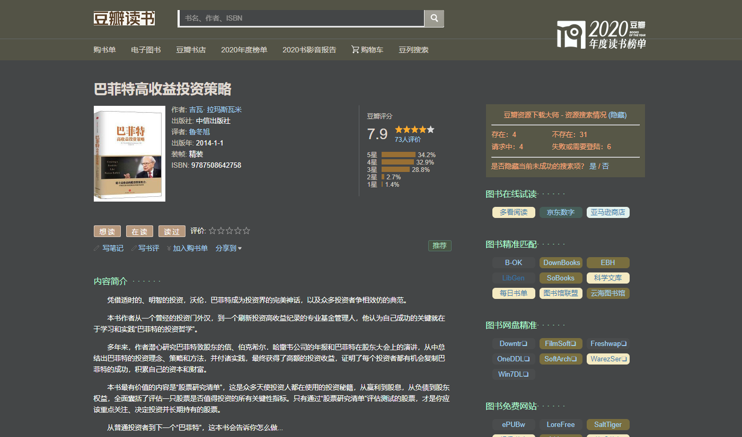The width and height of the screenshot is (742, 437).
Task: Open the EBH book match
Action: [x=608, y=262]
